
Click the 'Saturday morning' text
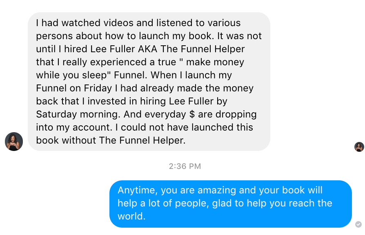[x=78, y=114]
